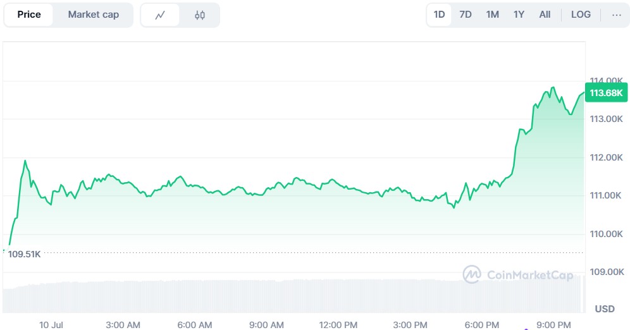The width and height of the screenshot is (630, 330).
Task: Click the 3:00 AM time axis label
Action: tap(123, 325)
